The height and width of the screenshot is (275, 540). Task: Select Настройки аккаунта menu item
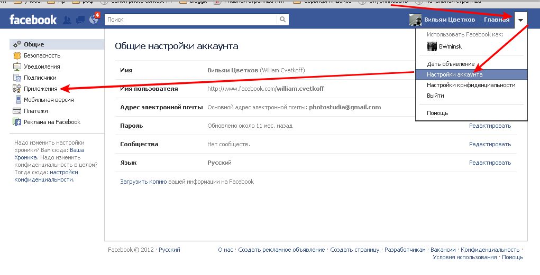(x=471, y=74)
